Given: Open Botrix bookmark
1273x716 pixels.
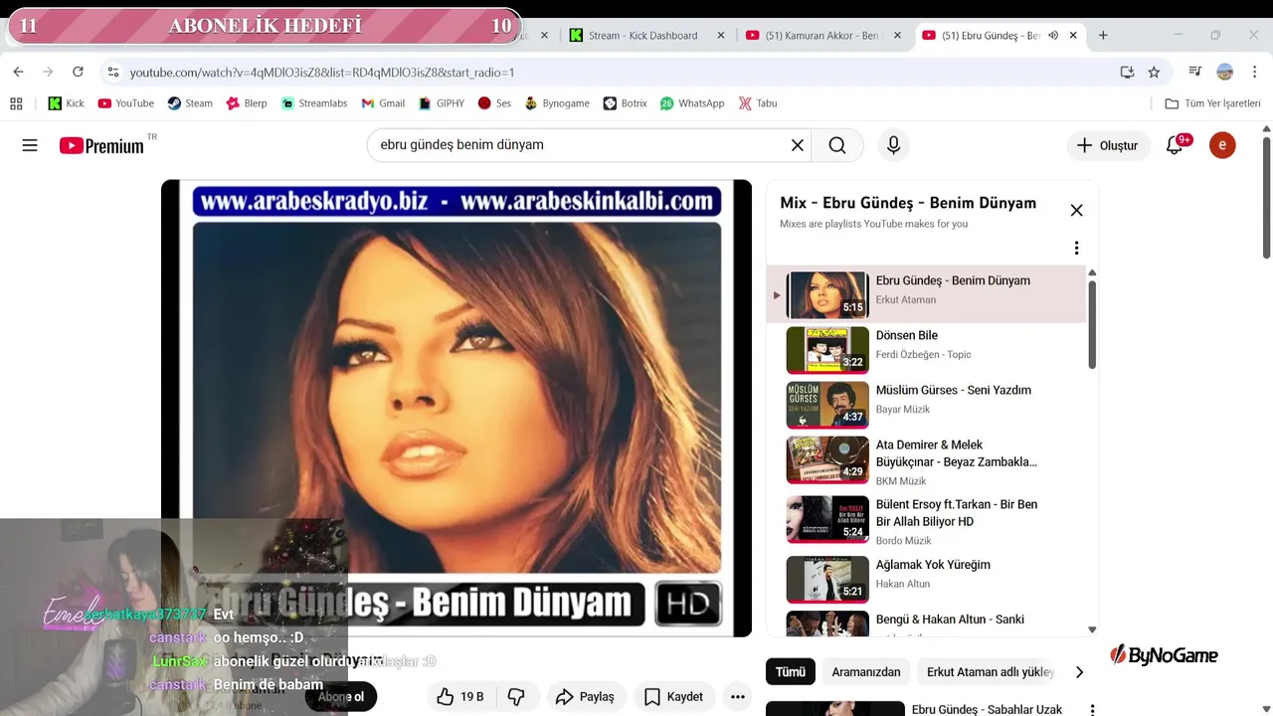Looking at the screenshot, I should pyautogui.click(x=625, y=103).
